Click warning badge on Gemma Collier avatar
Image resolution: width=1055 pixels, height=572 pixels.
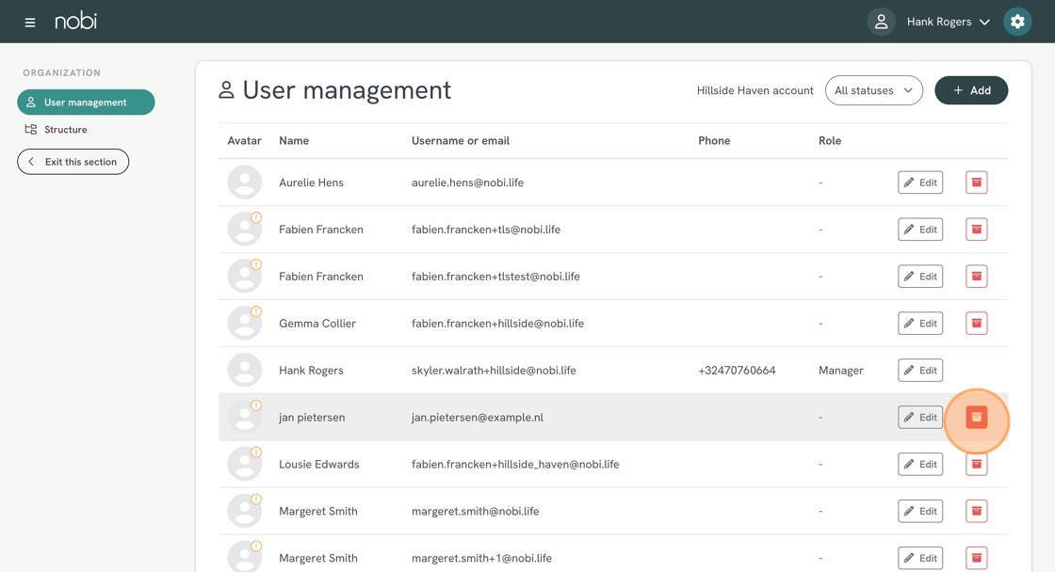(x=256, y=311)
